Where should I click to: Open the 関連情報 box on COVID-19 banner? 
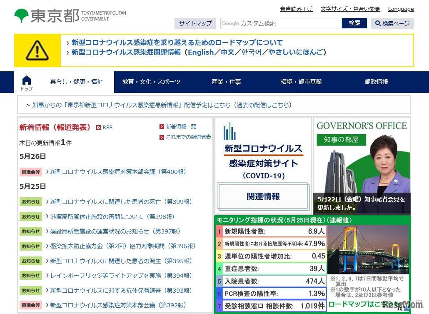click(263, 196)
